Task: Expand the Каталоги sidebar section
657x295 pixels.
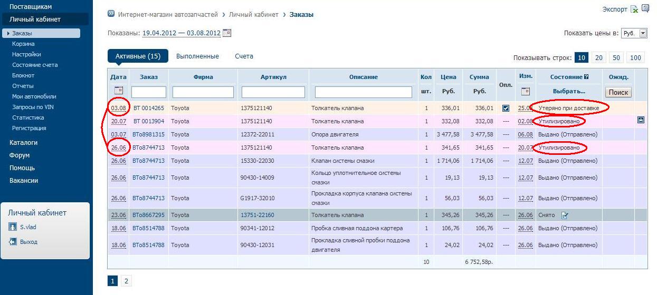Action: point(24,142)
